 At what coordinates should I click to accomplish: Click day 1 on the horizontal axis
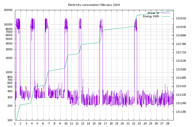point(15,124)
